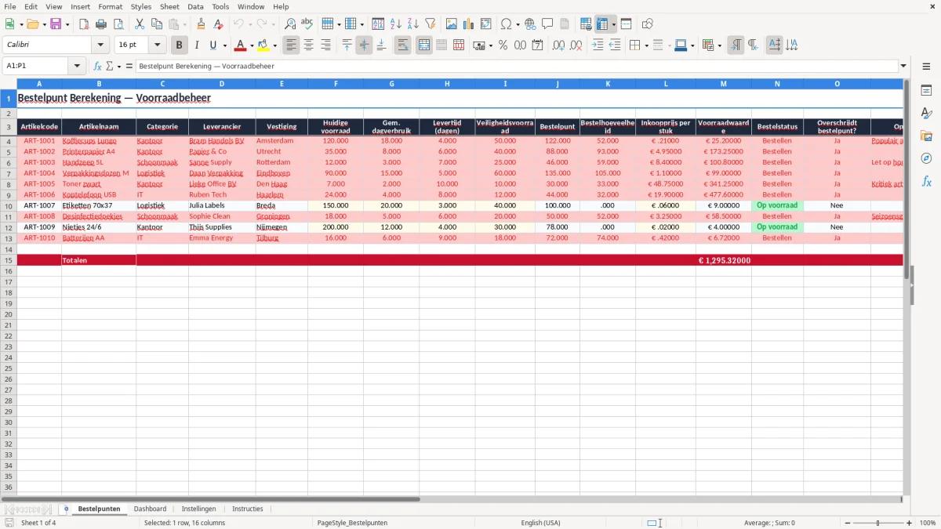Click the yellow background color swatch

coord(263,45)
